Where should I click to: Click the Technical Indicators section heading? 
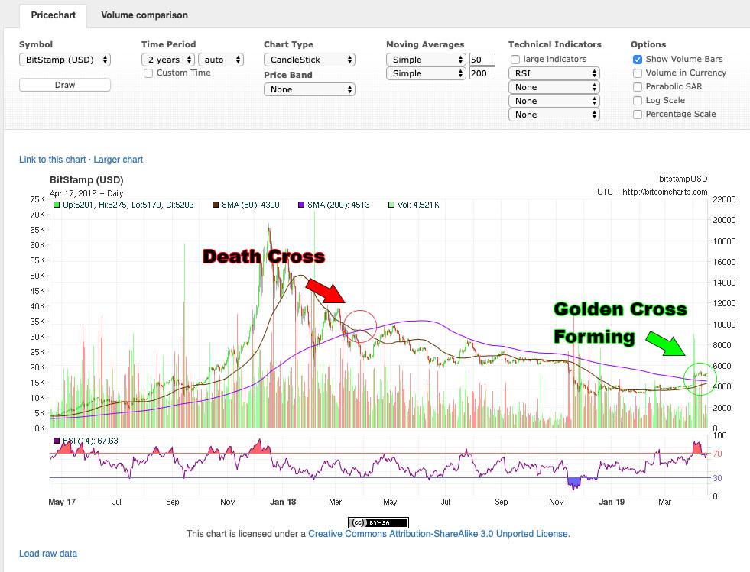pos(555,44)
